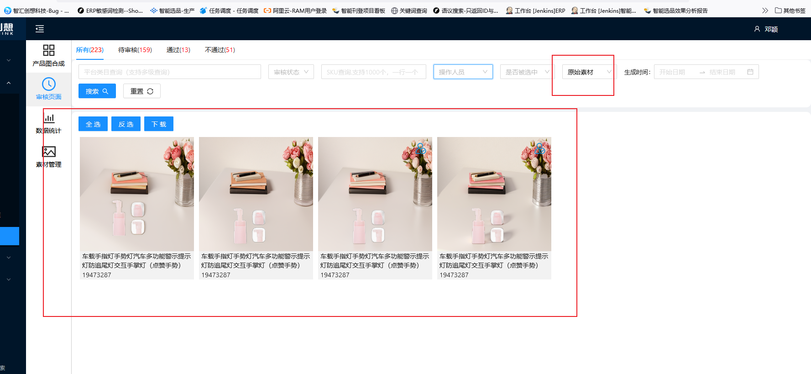
Task: Open the 阿里云-RAM用户登录 bookmark
Action: pos(295,11)
